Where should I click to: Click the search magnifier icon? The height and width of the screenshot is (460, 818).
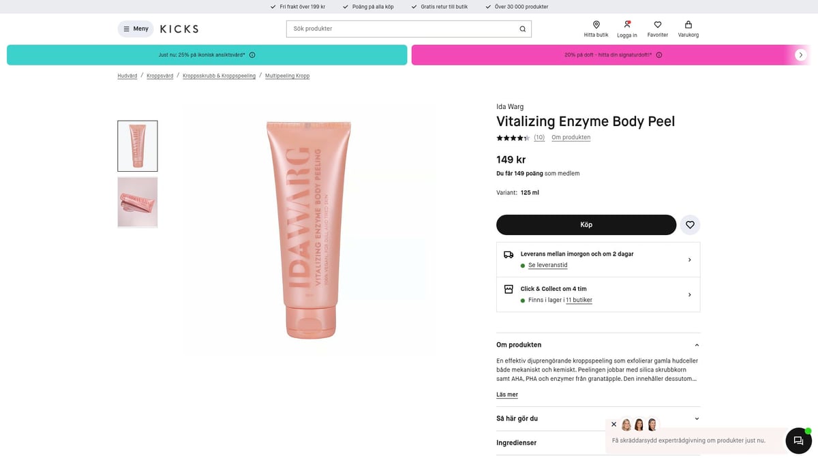[x=522, y=29]
